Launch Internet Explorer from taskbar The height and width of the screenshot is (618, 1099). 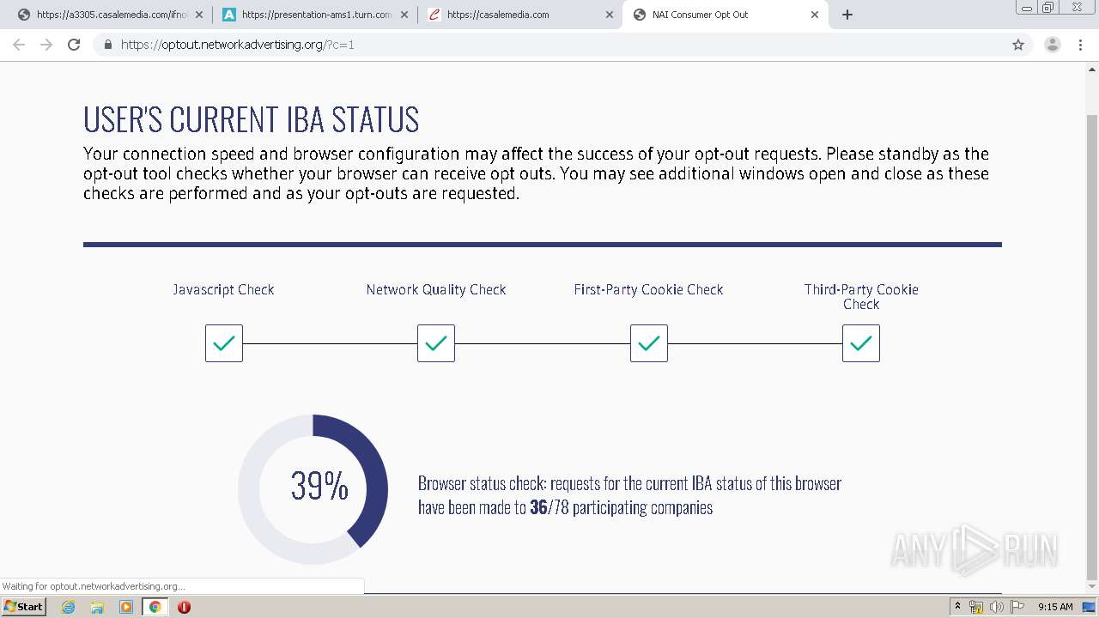(69, 607)
